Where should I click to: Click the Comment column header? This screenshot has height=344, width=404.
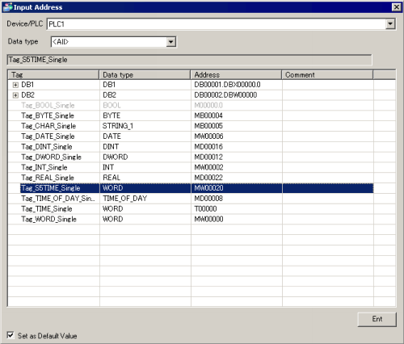point(327,75)
